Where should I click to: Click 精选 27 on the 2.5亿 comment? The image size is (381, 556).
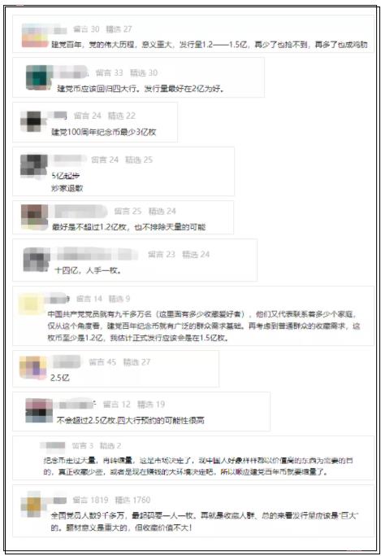click(x=136, y=362)
